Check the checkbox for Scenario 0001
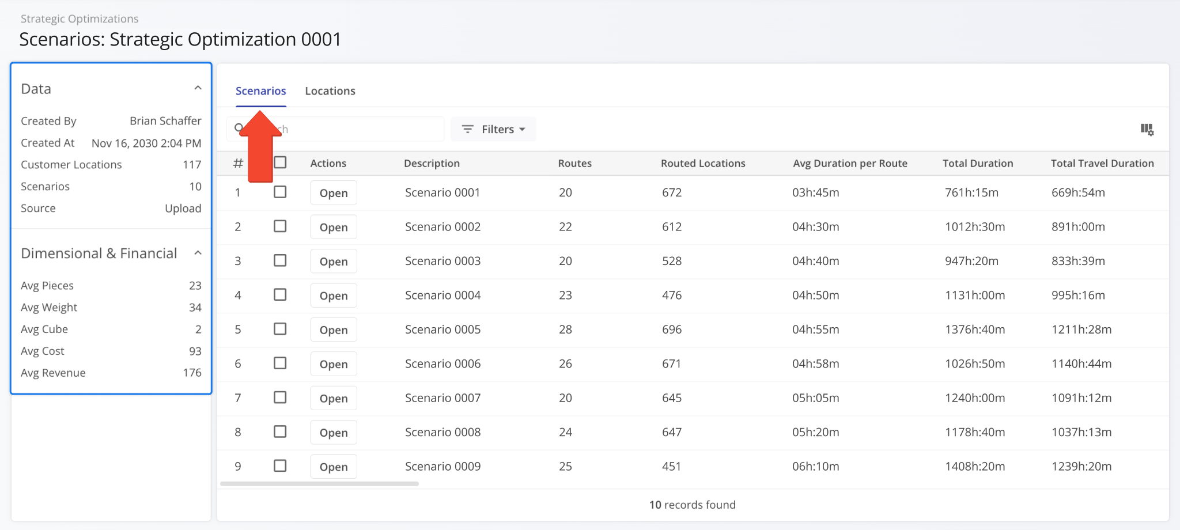1180x530 pixels. point(281,192)
